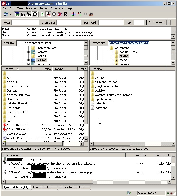Image resolution: width=177 pixels, height=196 pixels.
Task: Toggle synchronized browsing
Action: coord(85,14)
